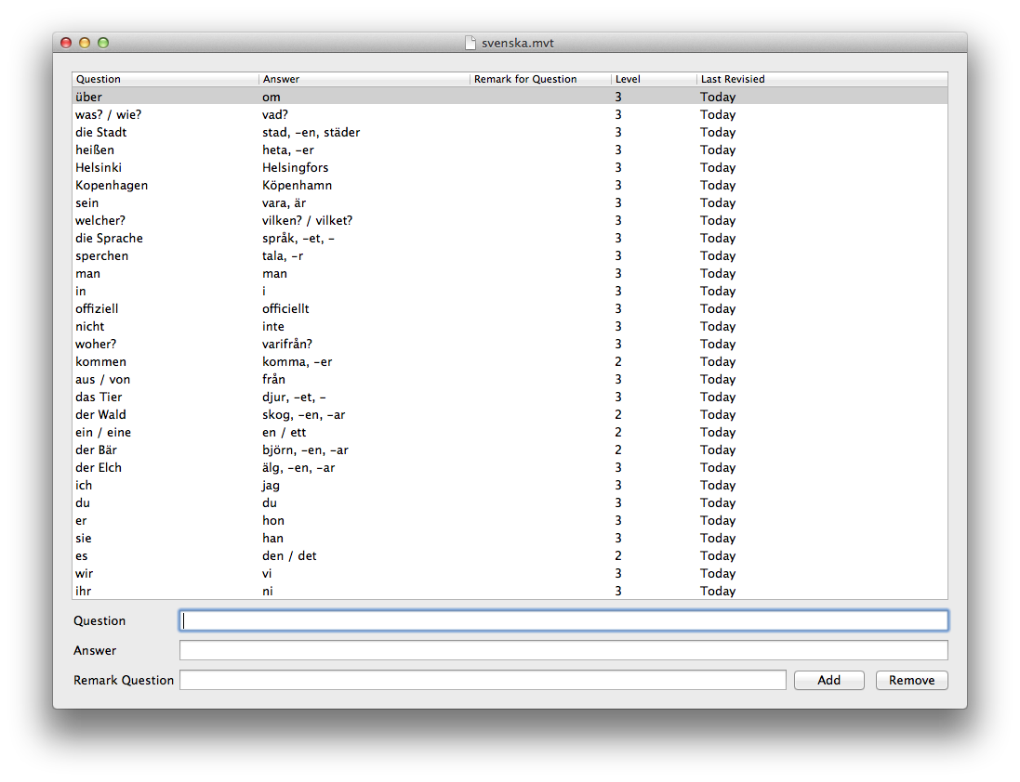This screenshot has height=782, width=1020.
Task: Click the answer cell 'stad, -en, städer'
Action: 311,132
